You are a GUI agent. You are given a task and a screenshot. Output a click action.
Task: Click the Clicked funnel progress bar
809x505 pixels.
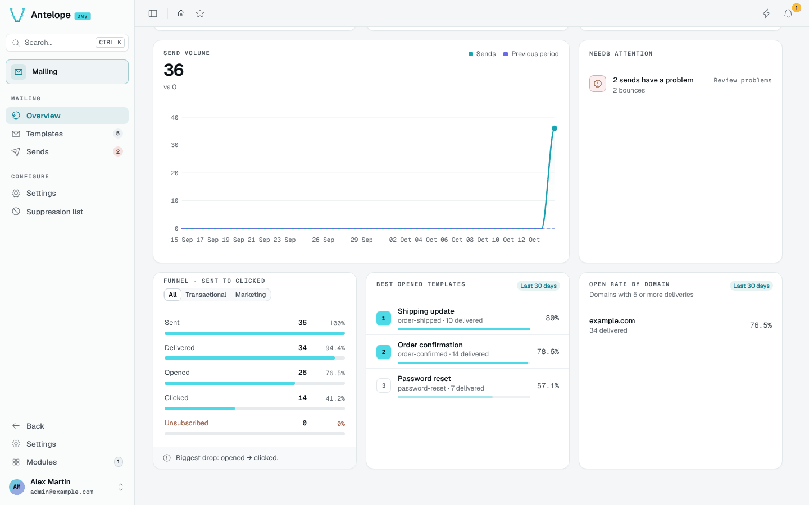(x=254, y=408)
